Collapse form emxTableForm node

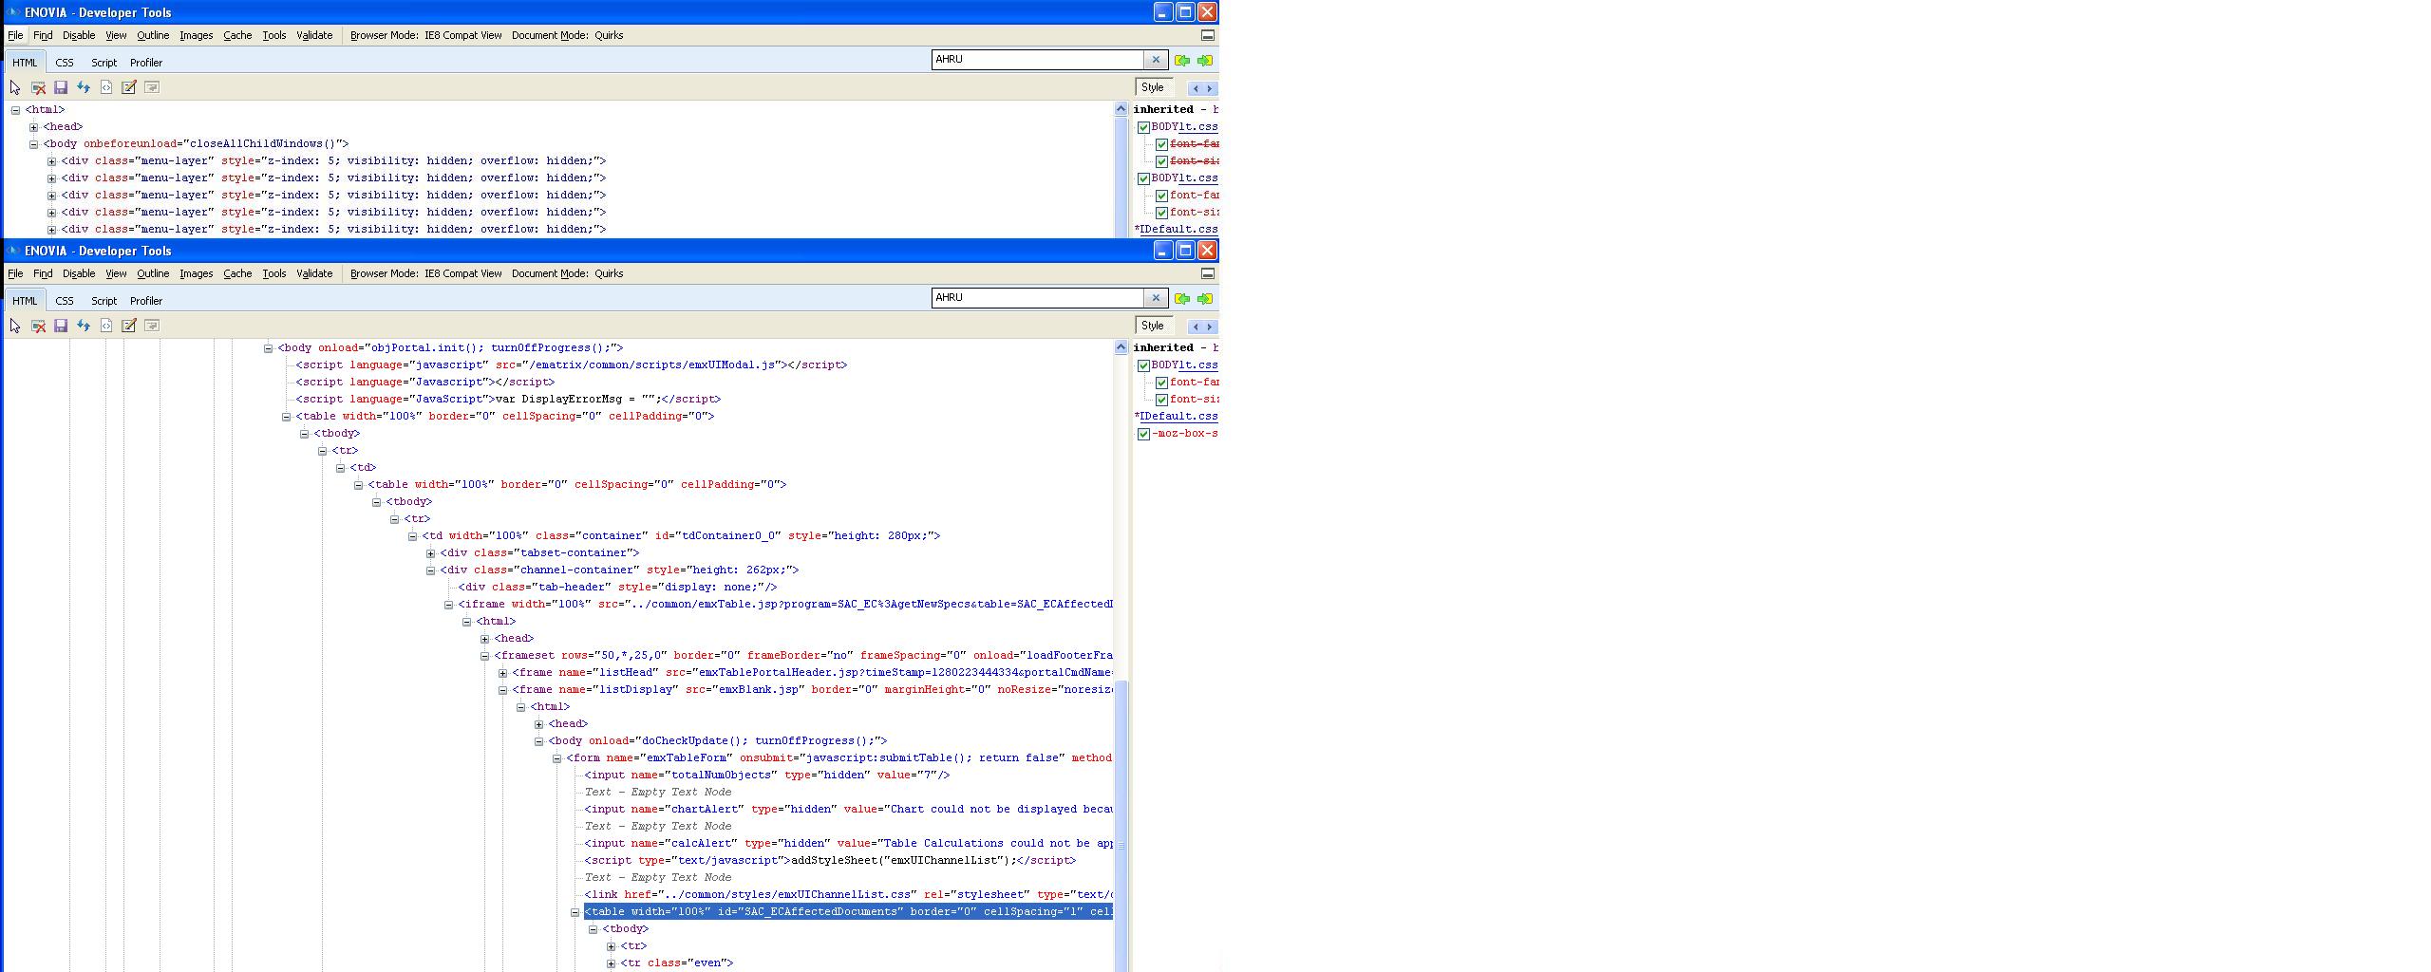click(x=556, y=758)
